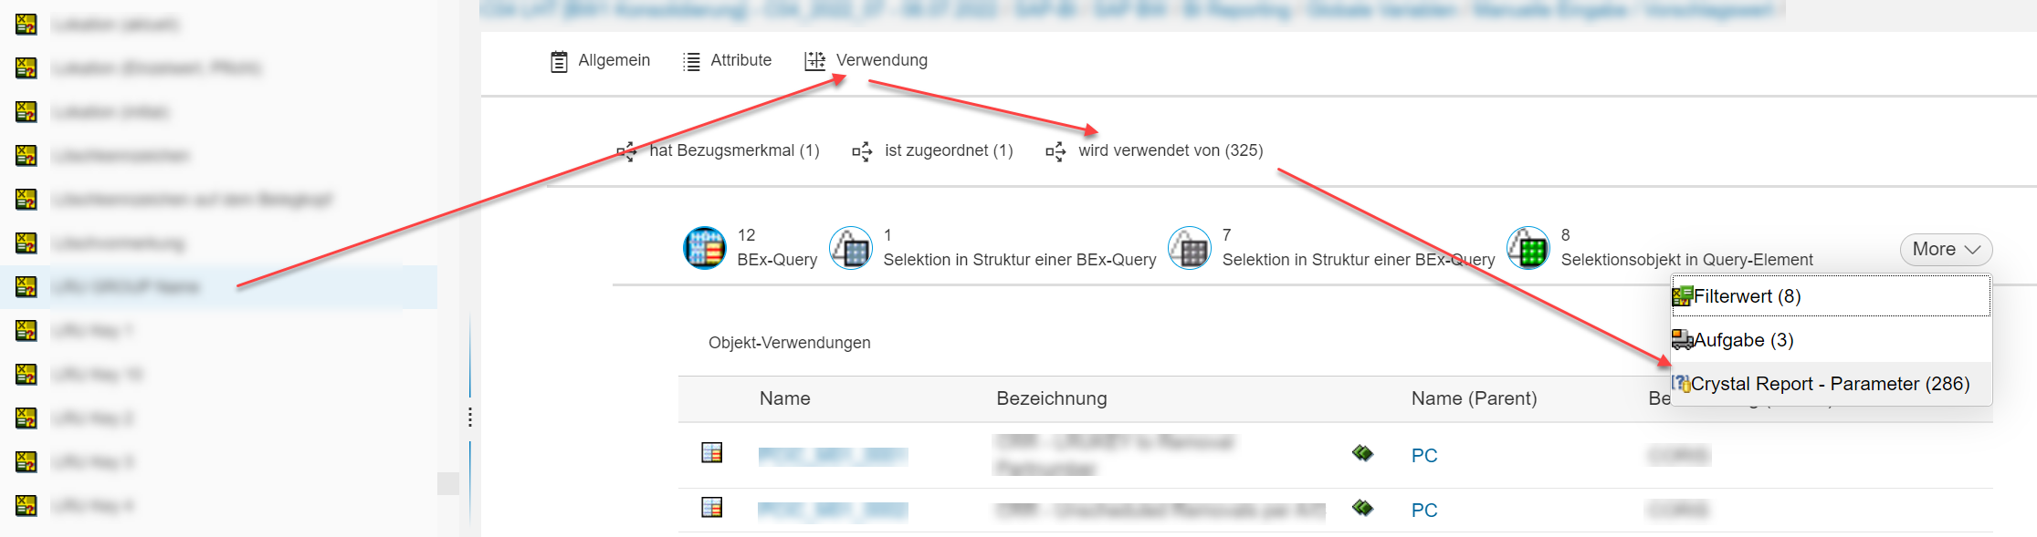Click the Crystal Report parameter icon

(1681, 384)
